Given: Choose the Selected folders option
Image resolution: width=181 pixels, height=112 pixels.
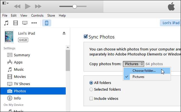Looking at the screenshot, I should click(x=91, y=90).
